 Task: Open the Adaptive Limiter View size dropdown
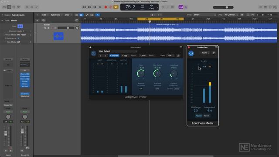point(170,55)
